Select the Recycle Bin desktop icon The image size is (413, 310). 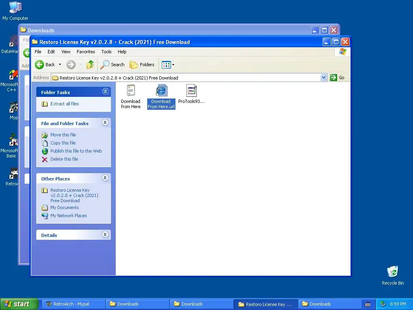pyautogui.click(x=393, y=275)
